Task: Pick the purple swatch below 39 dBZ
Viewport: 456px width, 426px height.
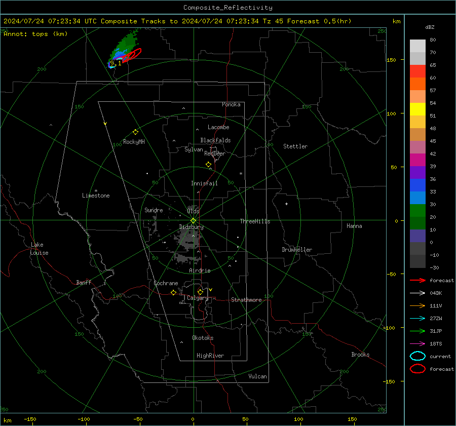Action: pyautogui.click(x=417, y=172)
